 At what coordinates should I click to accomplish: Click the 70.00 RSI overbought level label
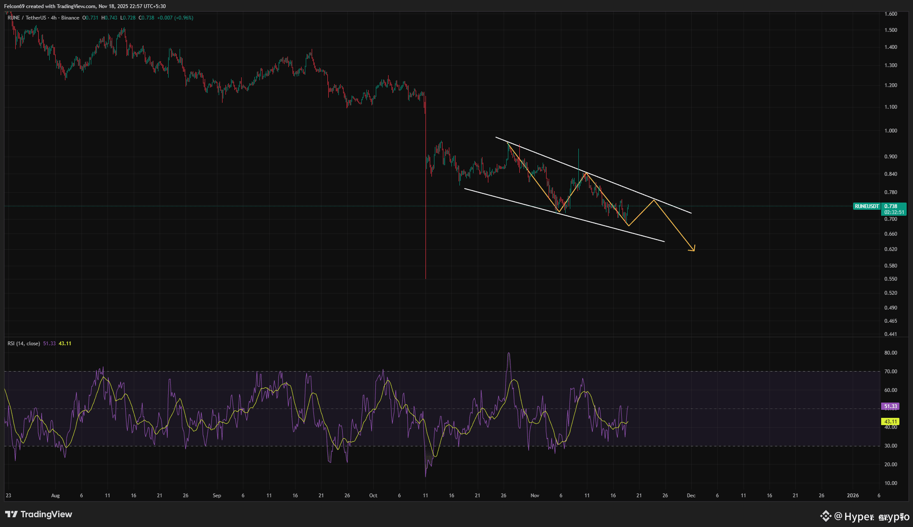890,372
